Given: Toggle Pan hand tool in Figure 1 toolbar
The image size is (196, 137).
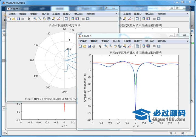Looking at the screenshot, I should 44,19.
